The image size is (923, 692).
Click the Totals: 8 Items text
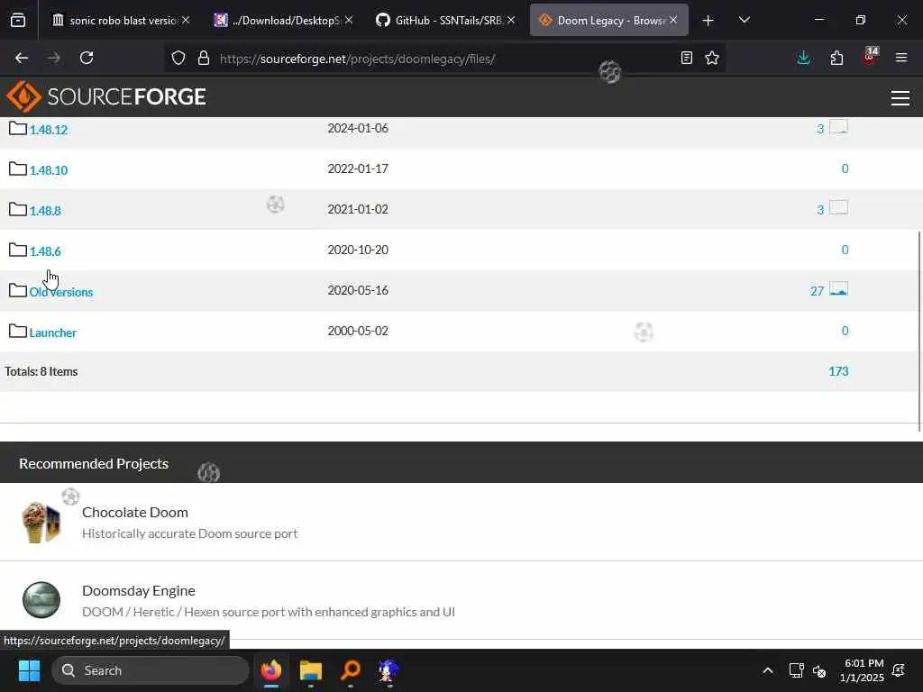point(41,371)
